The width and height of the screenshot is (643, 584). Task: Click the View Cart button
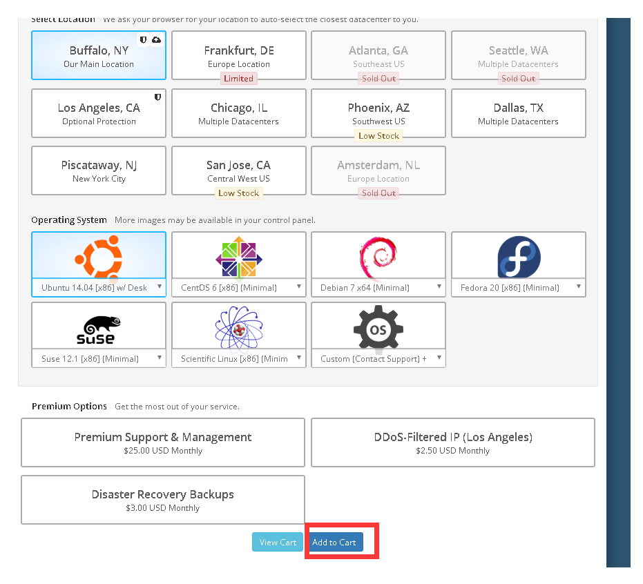coord(278,542)
